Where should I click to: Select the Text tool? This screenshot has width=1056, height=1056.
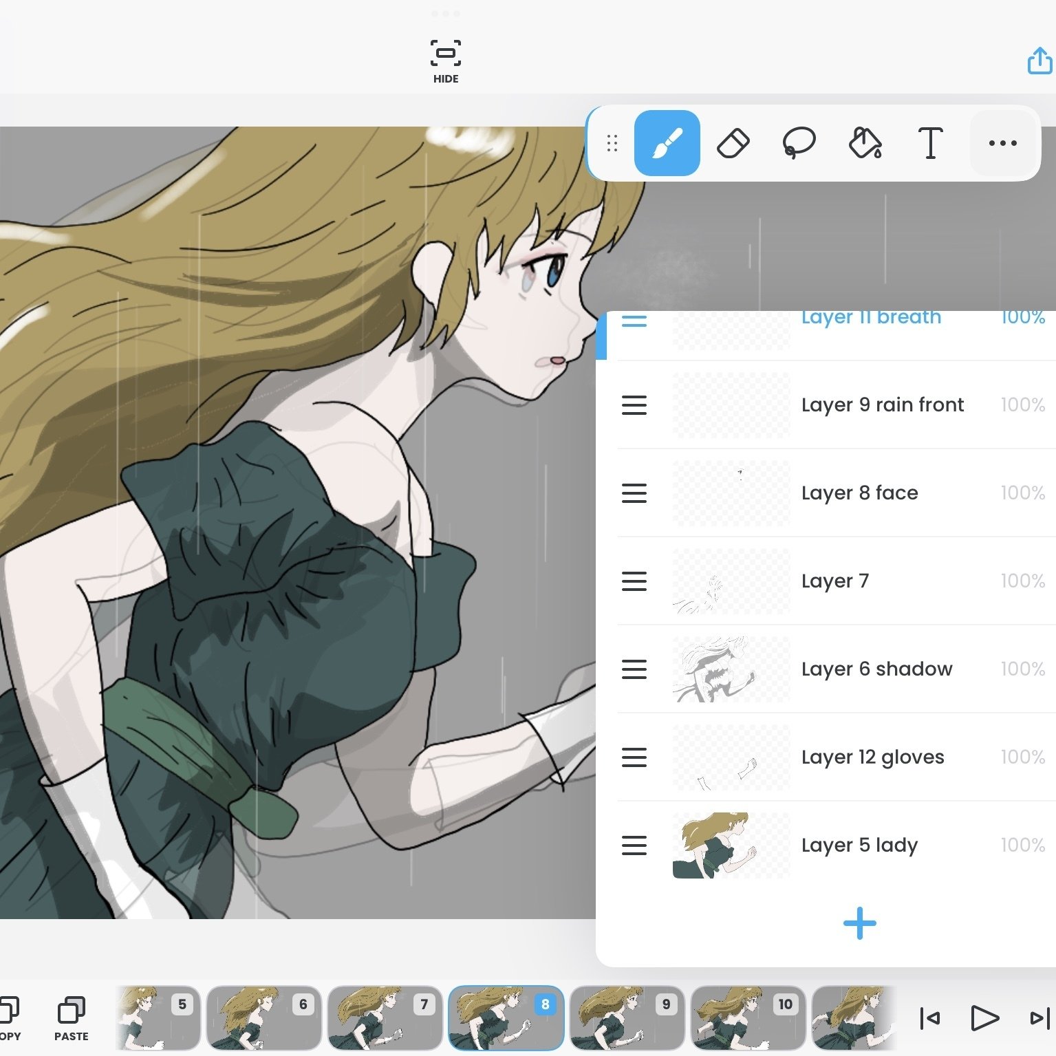(930, 143)
